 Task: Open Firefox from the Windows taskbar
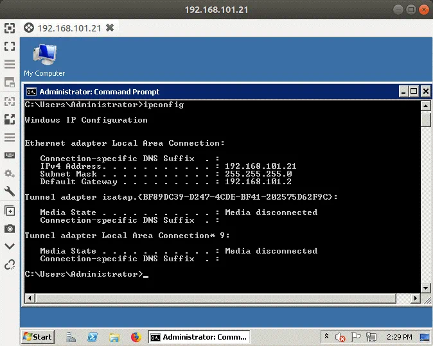click(x=136, y=337)
